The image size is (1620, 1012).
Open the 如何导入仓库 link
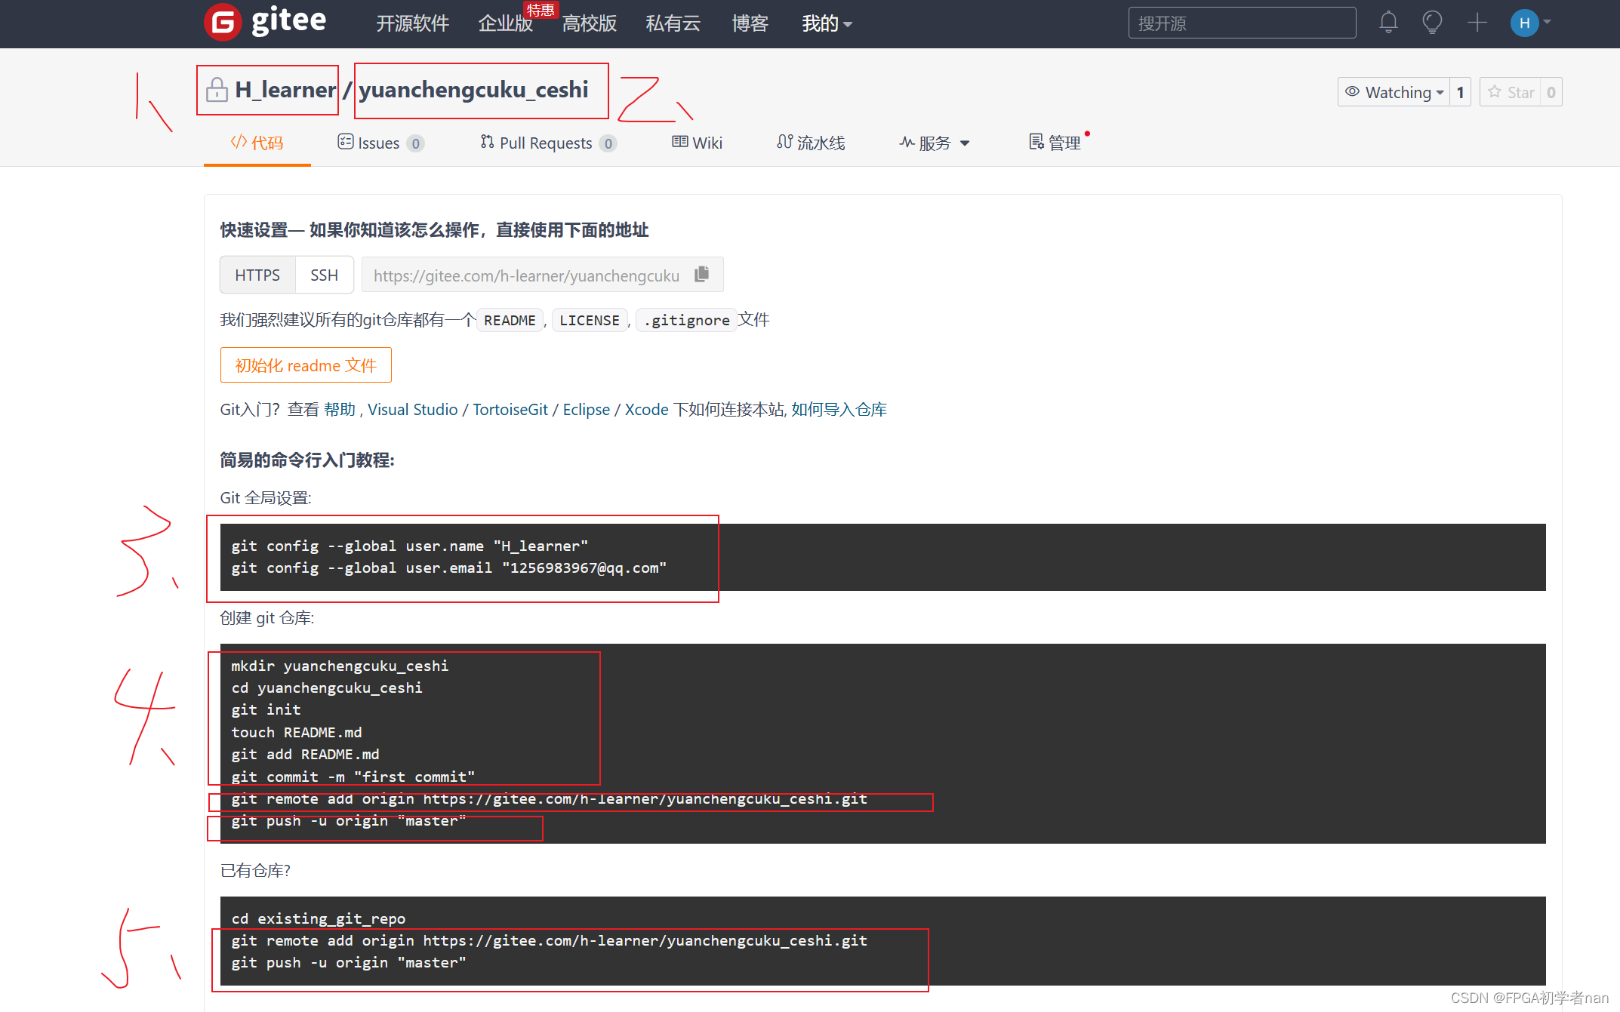click(839, 409)
